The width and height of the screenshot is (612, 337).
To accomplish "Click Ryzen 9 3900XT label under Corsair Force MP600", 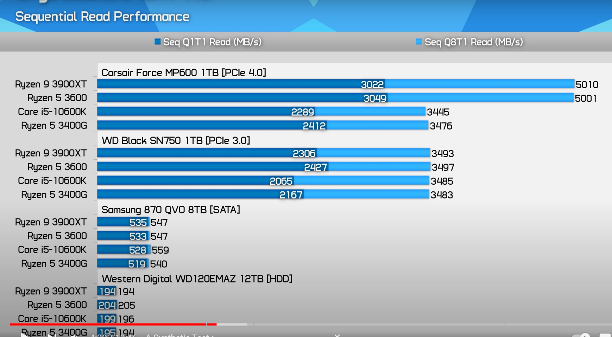I will coord(51,84).
